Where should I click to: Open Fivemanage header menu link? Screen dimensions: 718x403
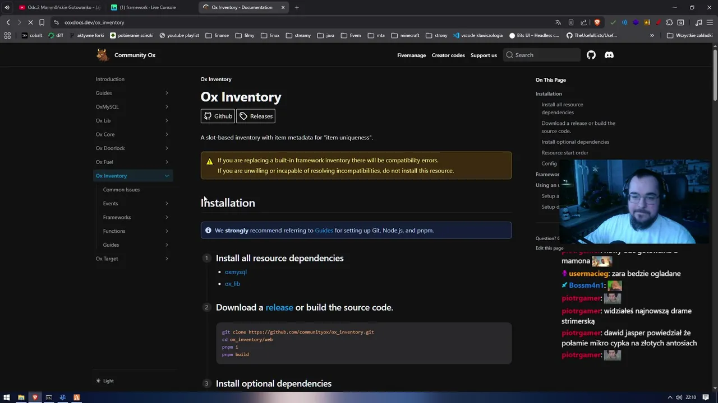pos(412,55)
